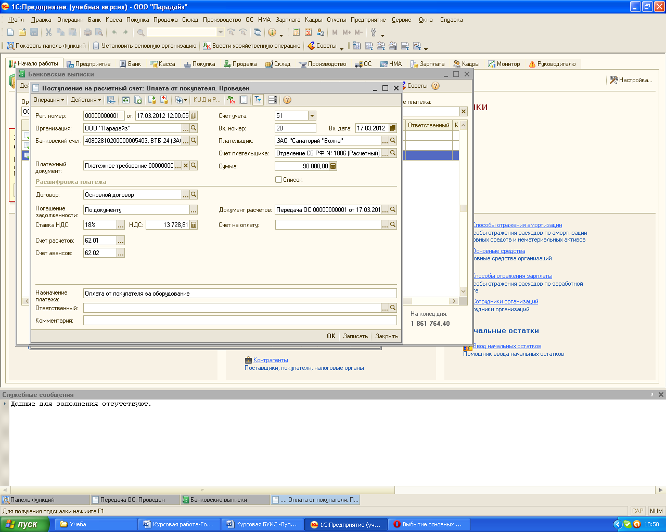Click the calculator icon in main toolbar
Viewport: 666px width, 532px height.
[x=296, y=32]
